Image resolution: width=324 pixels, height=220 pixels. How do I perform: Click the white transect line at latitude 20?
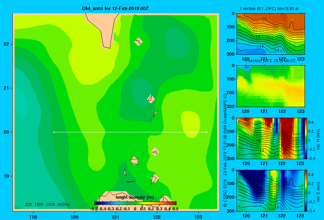coord(130,132)
